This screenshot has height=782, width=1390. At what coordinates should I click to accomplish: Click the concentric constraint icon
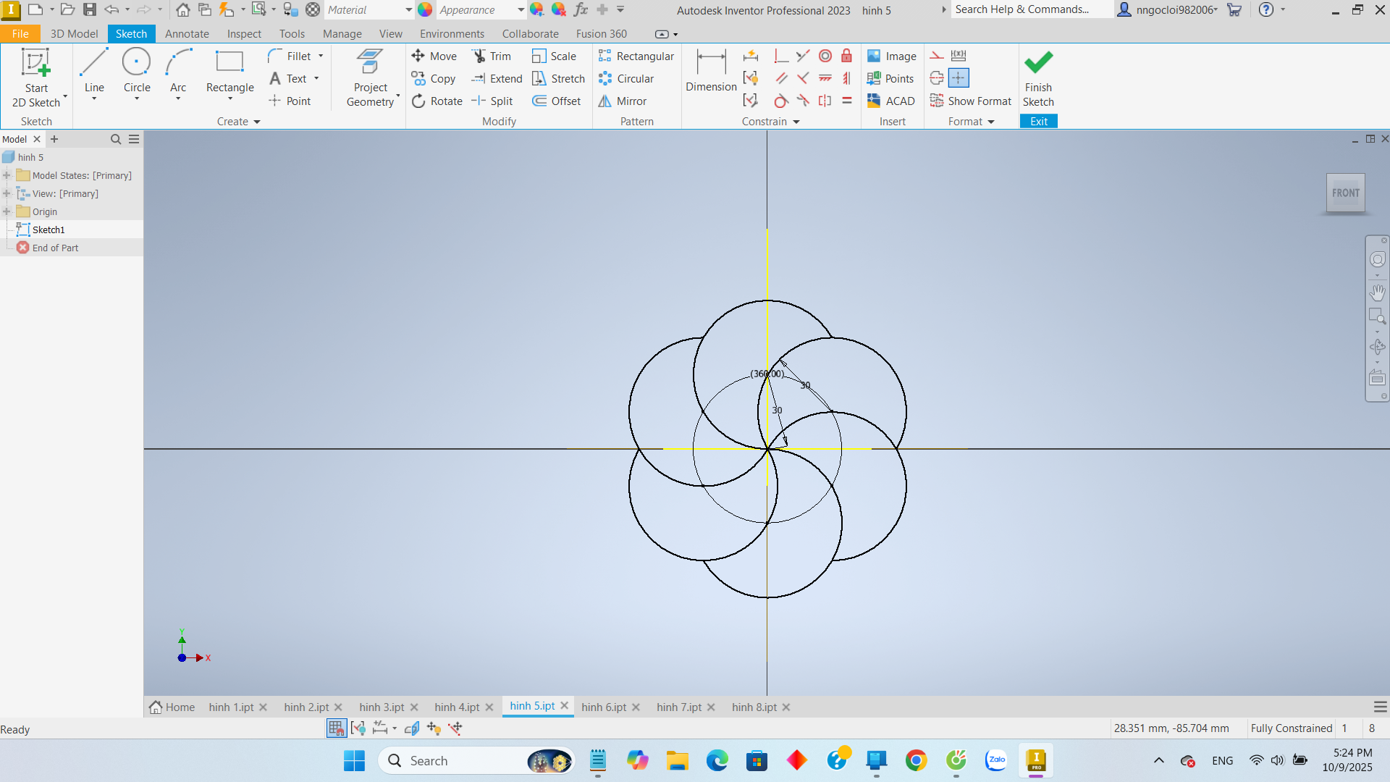825,56
